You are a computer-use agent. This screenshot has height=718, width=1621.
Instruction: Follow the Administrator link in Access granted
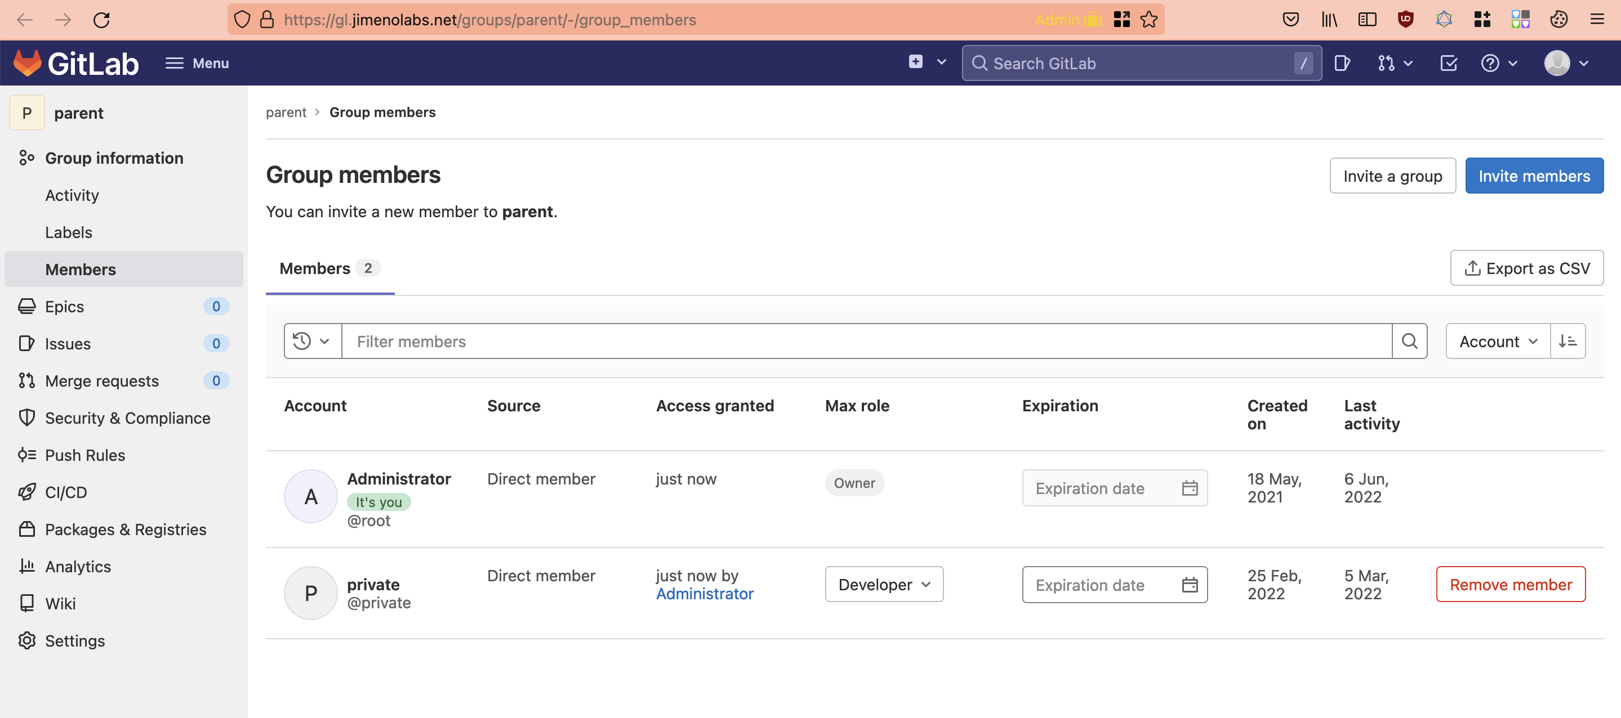click(x=704, y=594)
